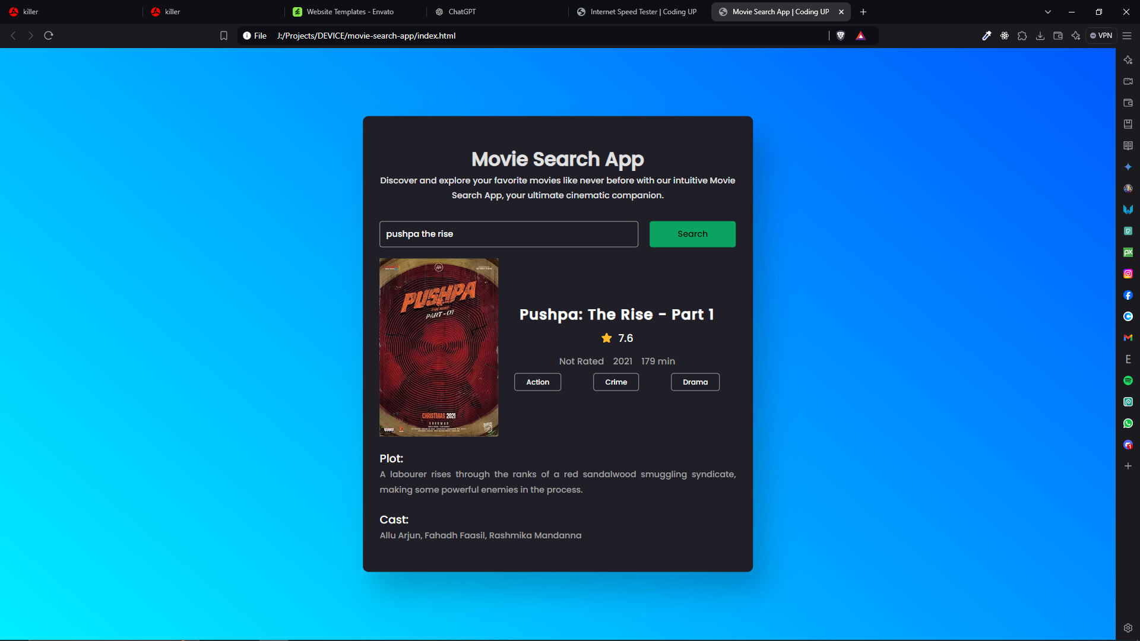This screenshot has height=641, width=1140.
Task: Open sidebar settings gear
Action: point(1128,628)
